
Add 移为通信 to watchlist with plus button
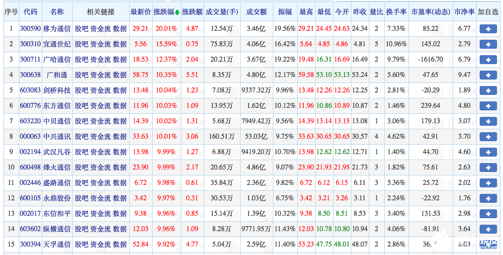(x=488, y=29)
